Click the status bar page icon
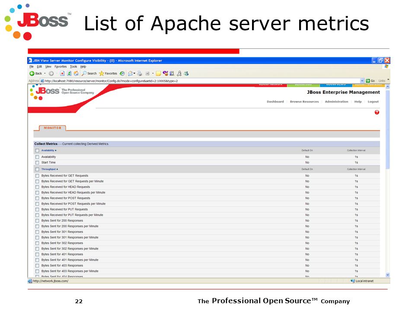This screenshot has height=311, width=415. click(30, 281)
